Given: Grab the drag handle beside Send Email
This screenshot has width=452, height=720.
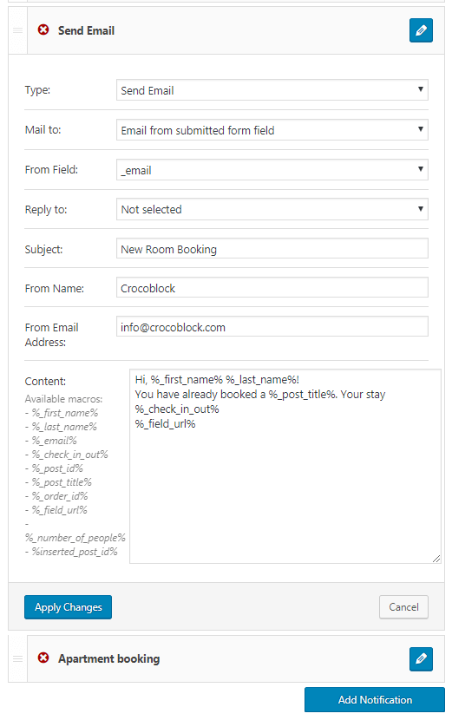Looking at the screenshot, I should pyautogui.click(x=18, y=30).
